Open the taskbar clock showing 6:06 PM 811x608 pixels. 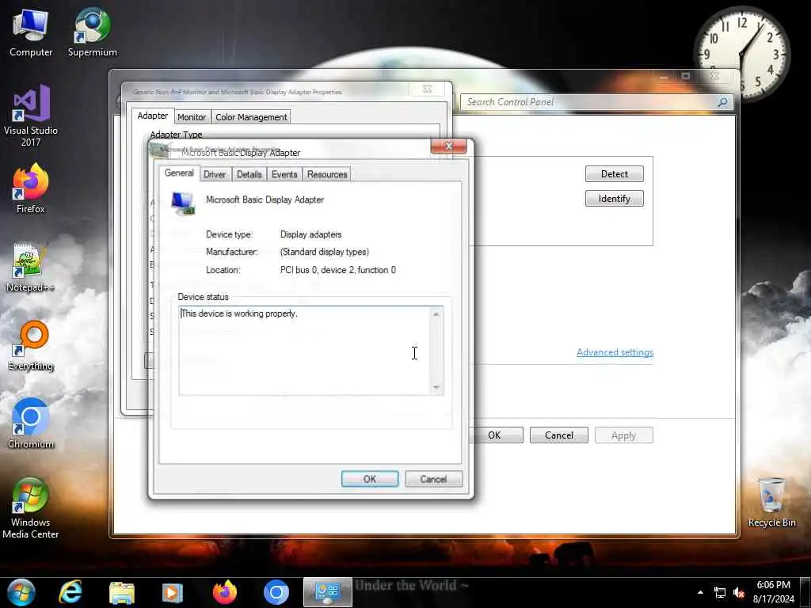[773, 592]
